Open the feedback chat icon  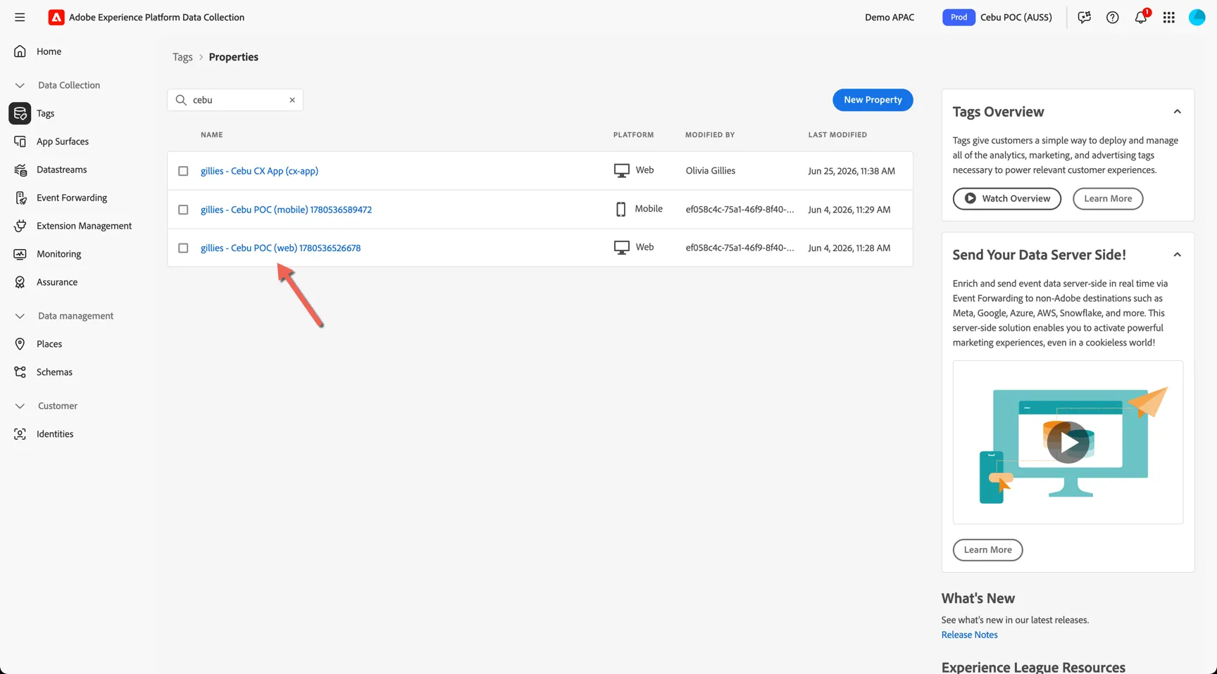click(x=1084, y=17)
